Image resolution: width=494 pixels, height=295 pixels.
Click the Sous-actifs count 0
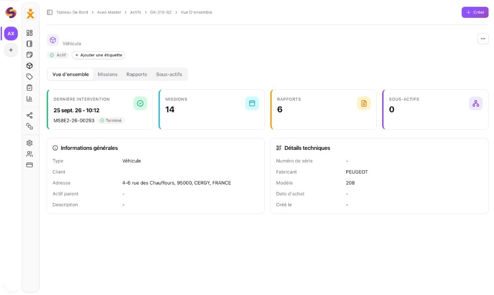click(x=392, y=109)
